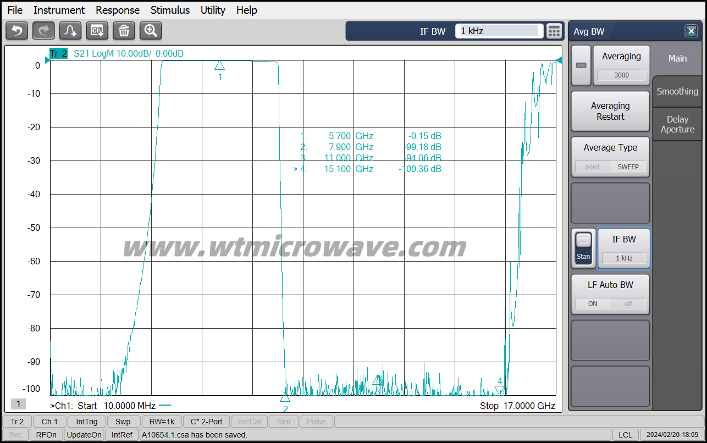Click the marker 4 readout 15.100 GHz

[x=349, y=169]
